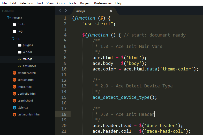The width and height of the screenshot is (203, 135).
Task: Open testimonials.html file
Action: click(29, 114)
